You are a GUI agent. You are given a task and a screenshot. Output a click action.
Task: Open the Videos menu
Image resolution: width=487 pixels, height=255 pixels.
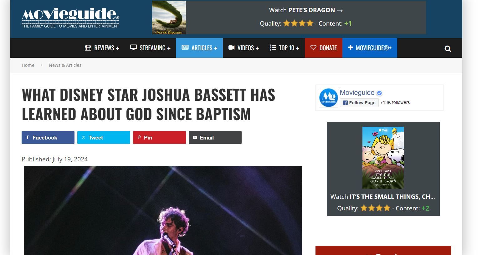(243, 48)
